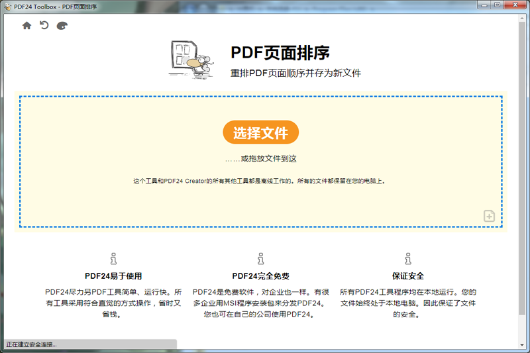Click info icon above PDF24完全免费

point(260,258)
